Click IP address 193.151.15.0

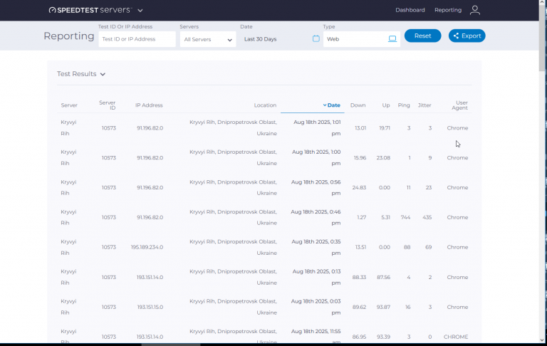[150, 307]
